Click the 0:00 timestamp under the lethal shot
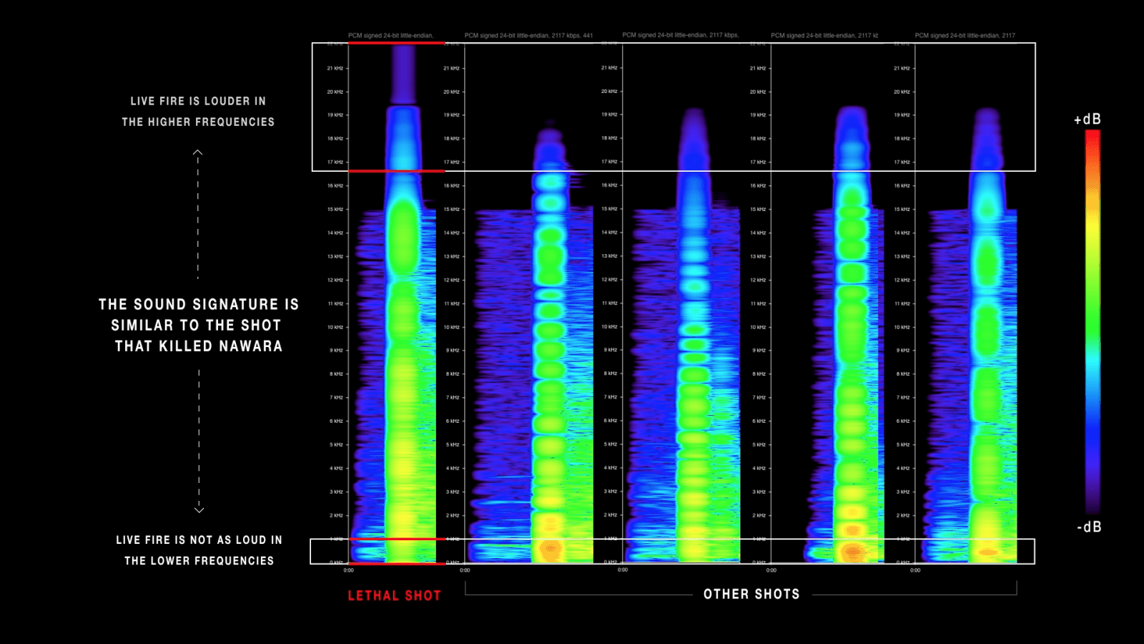Screen dimensions: 1144x644 (348, 570)
